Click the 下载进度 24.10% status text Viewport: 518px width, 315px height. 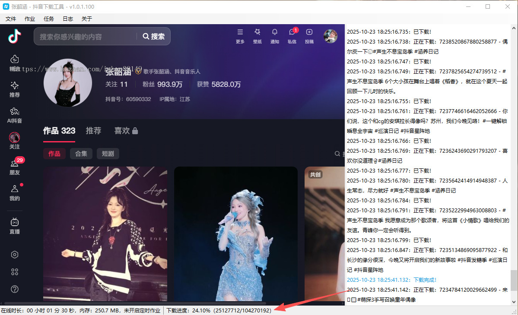218,310
